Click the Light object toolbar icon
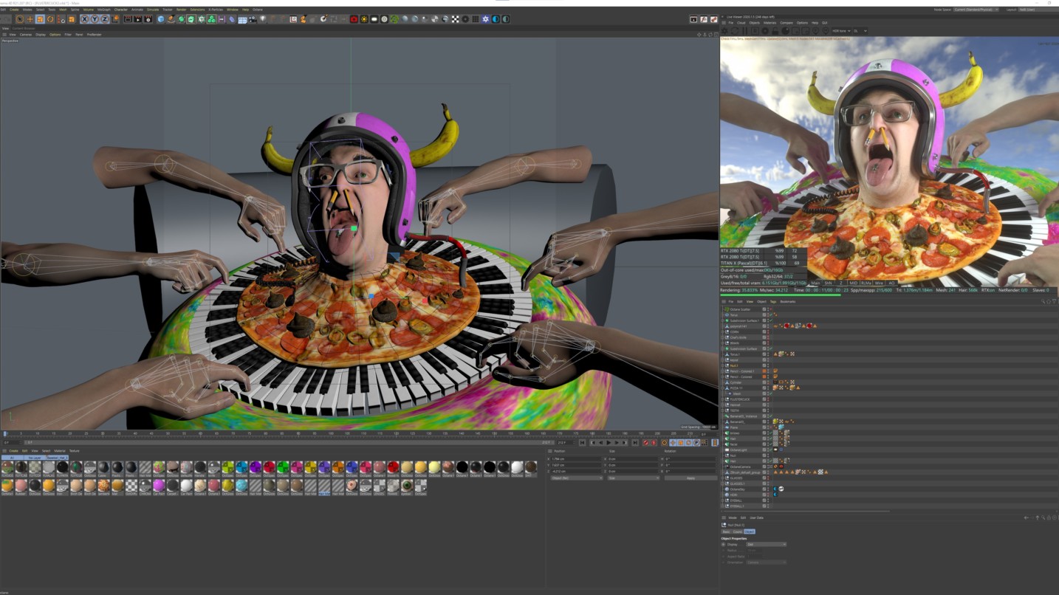The image size is (1059, 595). click(x=263, y=19)
